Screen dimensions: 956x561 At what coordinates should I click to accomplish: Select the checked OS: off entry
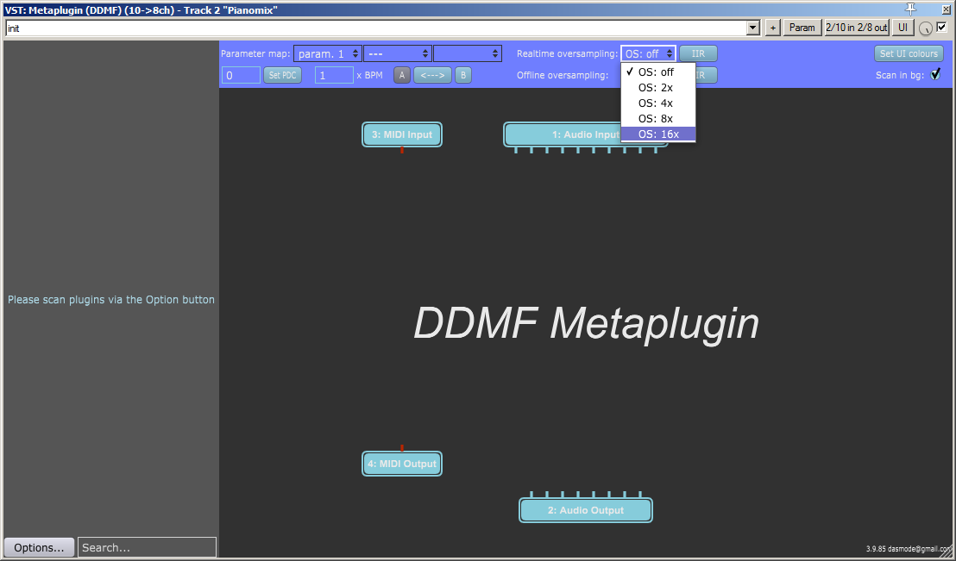(657, 72)
